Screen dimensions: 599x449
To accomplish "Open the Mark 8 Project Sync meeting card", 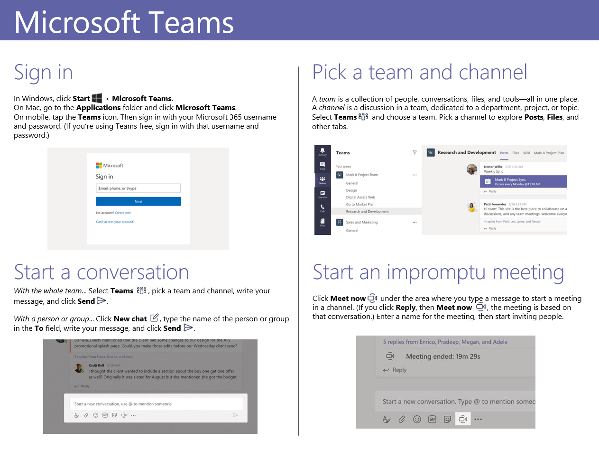I will tap(523, 182).
